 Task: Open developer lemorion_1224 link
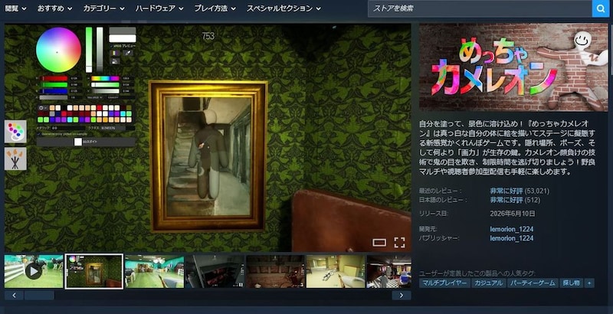click(512, 229)
